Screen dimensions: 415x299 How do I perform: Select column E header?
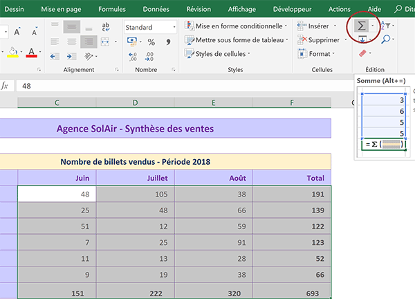(213, 102)
